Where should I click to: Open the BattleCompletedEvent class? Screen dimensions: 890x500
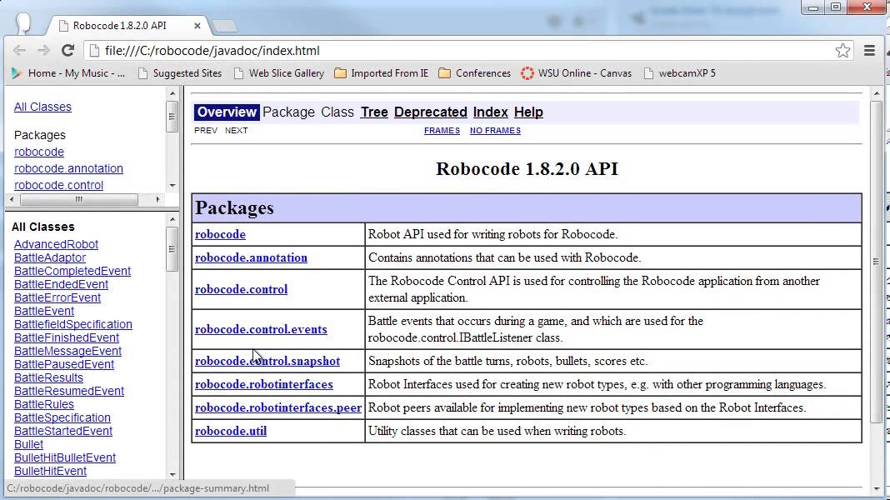(72, 271)
